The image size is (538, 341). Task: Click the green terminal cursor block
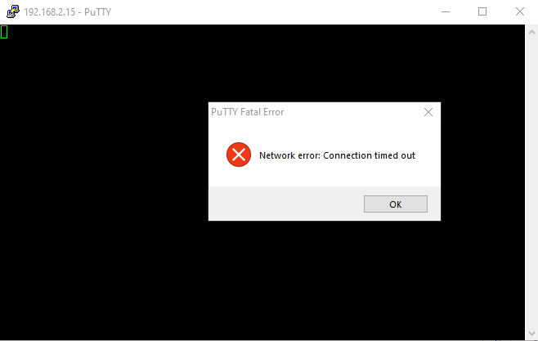[x=4, y=32]
